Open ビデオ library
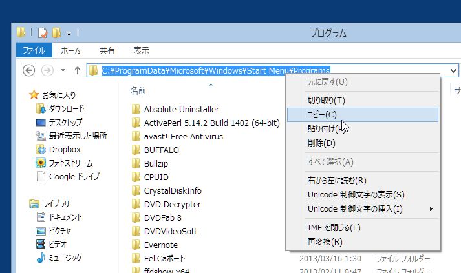 [x=58, y=244]
